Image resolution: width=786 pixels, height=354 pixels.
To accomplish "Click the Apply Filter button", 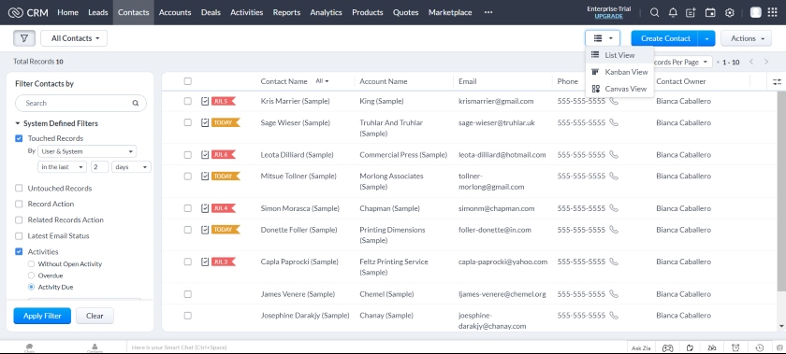I will click(x=42, y=316).
